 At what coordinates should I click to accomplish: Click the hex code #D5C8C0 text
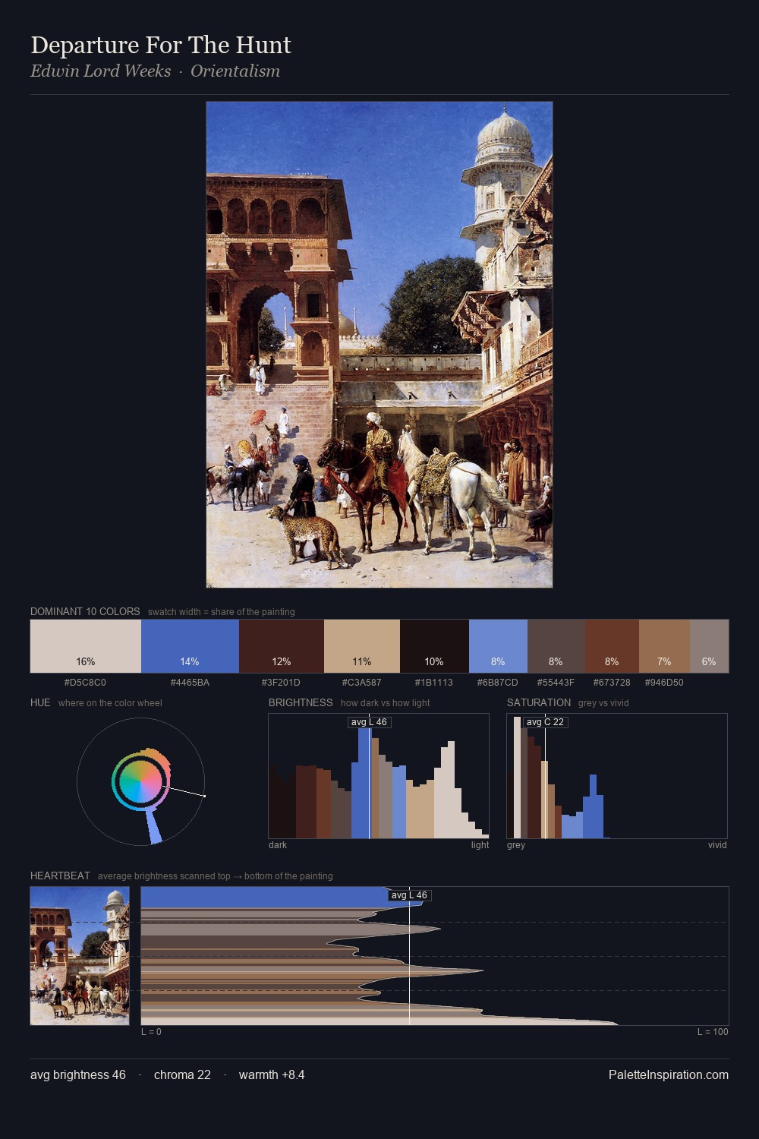click(85, 682)
